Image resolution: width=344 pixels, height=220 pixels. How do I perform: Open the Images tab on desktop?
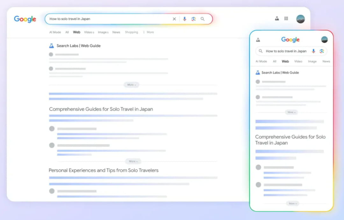[103, 32]
